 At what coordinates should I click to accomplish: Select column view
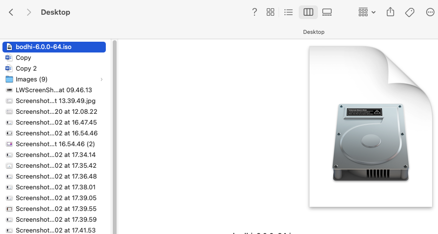click(308, 12)
